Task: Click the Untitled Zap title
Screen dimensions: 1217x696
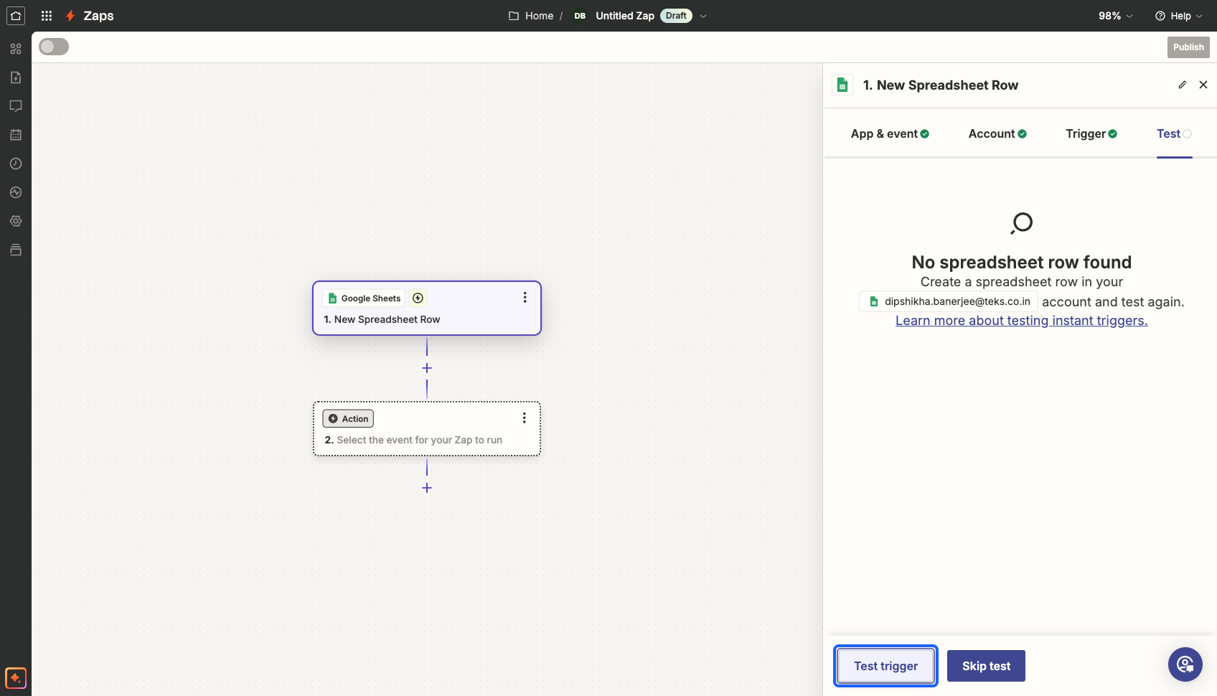Action: [x=625, y=16]
